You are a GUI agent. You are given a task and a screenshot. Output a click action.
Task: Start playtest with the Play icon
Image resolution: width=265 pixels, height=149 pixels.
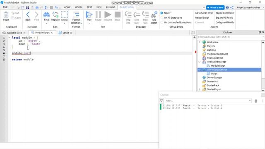pos(89,15)
